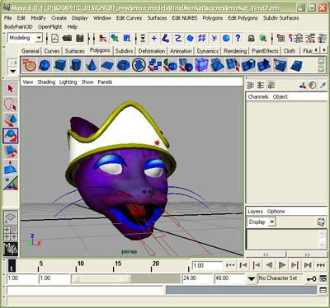Create a polygon cone from shelf
Viewport: 330px width, 308px height.
click(x=92, y=65)
